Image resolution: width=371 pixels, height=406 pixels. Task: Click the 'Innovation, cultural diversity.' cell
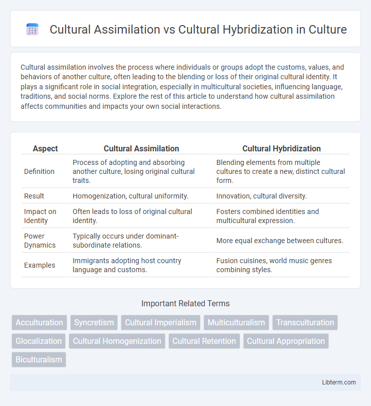click(282, 196)
